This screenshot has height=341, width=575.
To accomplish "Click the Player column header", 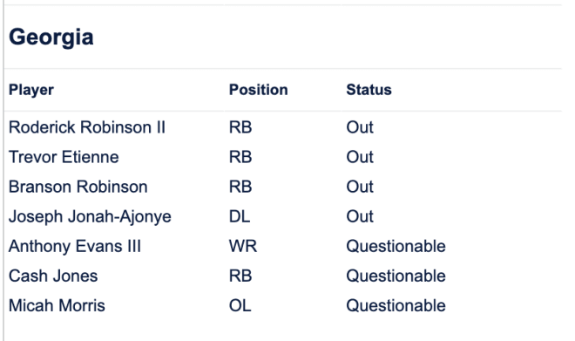I will [x=31, y=90].
